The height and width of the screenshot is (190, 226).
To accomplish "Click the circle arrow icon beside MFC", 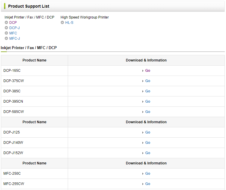I will point(6,33).
